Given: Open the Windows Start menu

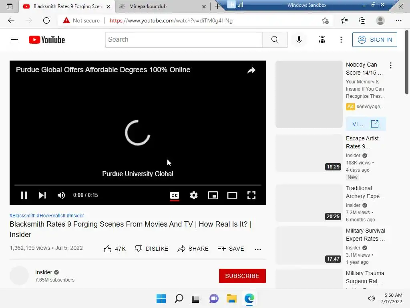Looking at the screenshot, I should point(161,298).
